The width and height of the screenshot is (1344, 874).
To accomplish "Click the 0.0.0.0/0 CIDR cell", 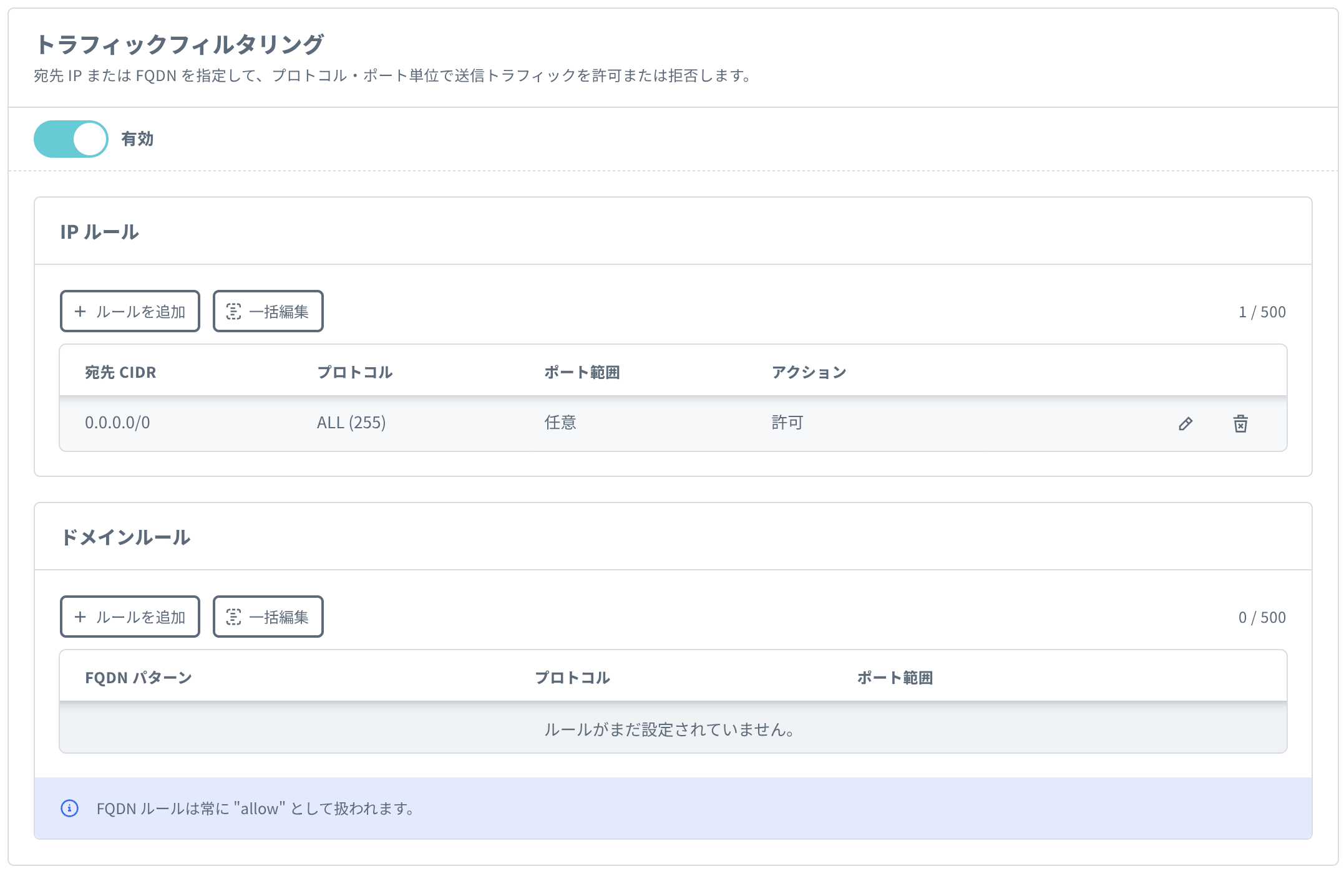I will click(x=117, y=423).
